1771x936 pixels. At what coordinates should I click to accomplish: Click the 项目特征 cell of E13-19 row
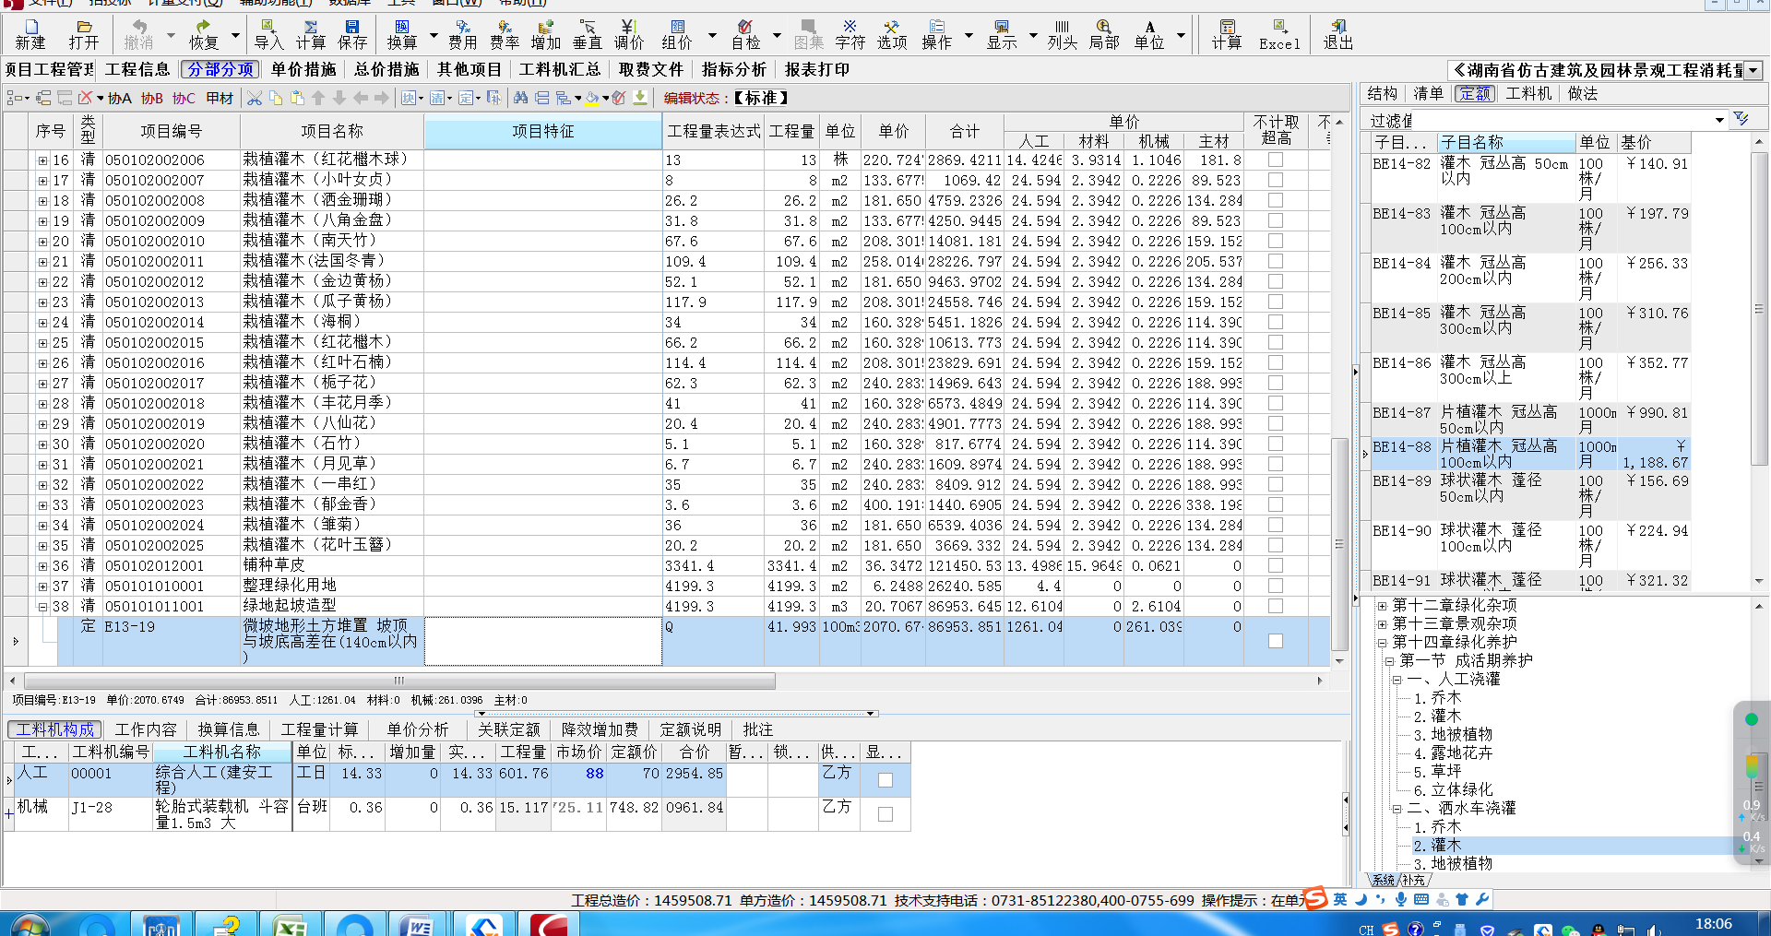click(543, 641)
